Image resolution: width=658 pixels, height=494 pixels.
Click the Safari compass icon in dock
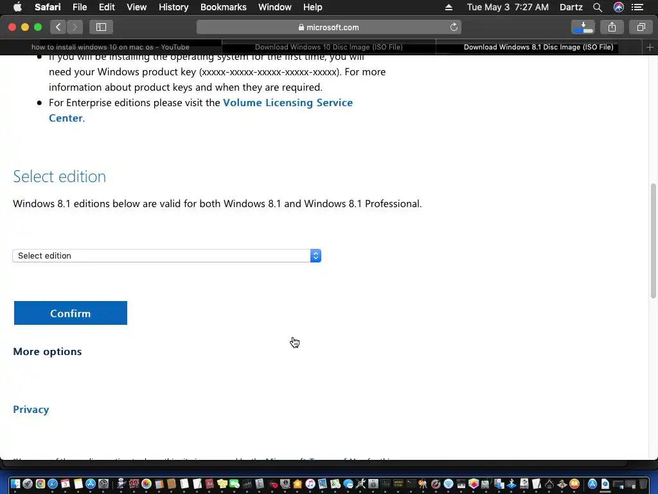coord(53,484)
